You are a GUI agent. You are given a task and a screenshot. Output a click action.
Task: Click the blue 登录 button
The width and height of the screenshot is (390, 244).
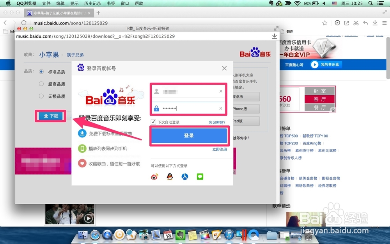coord(189,135)
